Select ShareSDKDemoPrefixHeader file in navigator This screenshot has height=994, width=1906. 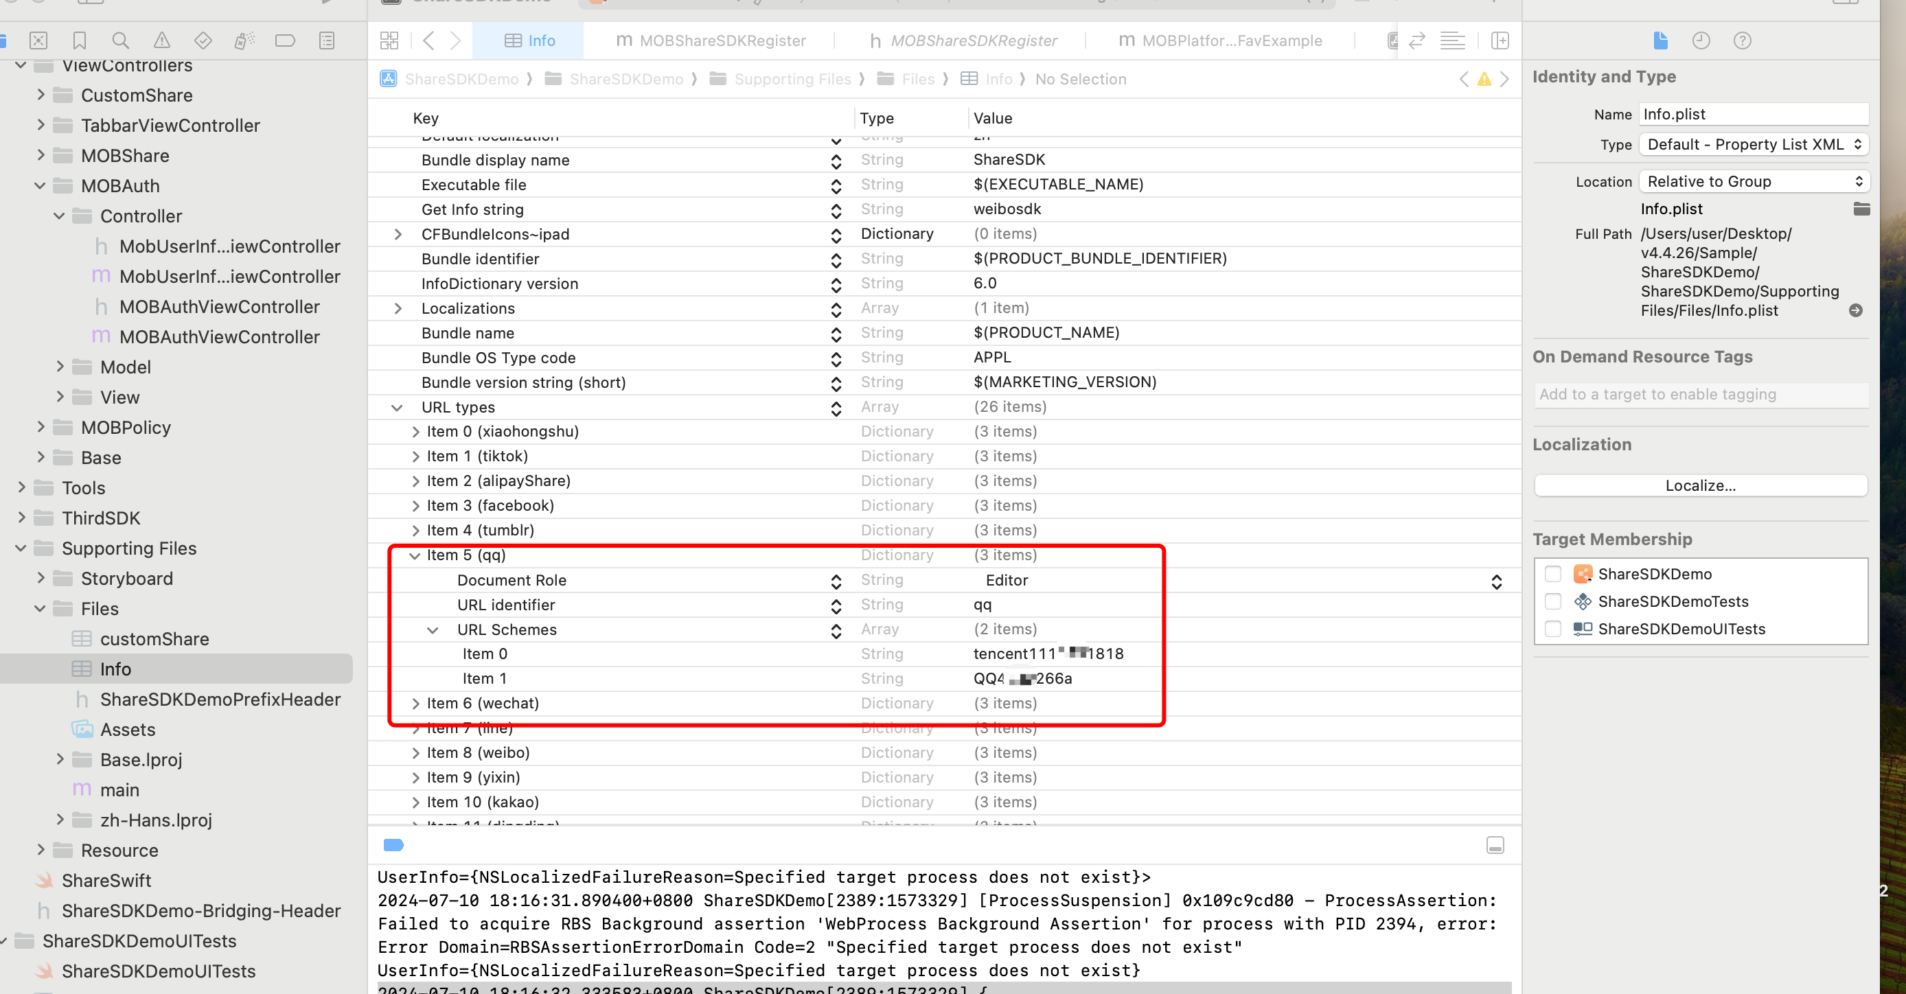pos(220,699)
